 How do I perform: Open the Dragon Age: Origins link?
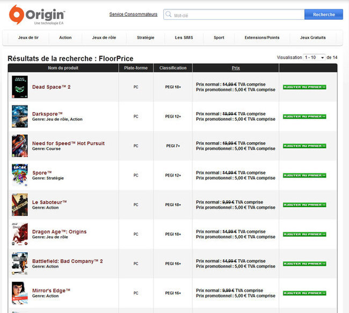(59, 231)
